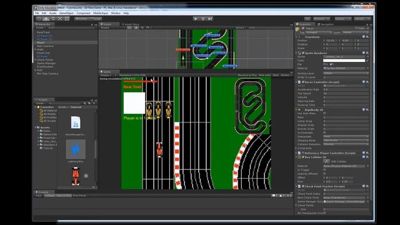Open the Tag dropdown in Inspector
Image resolution: width=400 pixels, height=225 pixels.
[319, 32]
